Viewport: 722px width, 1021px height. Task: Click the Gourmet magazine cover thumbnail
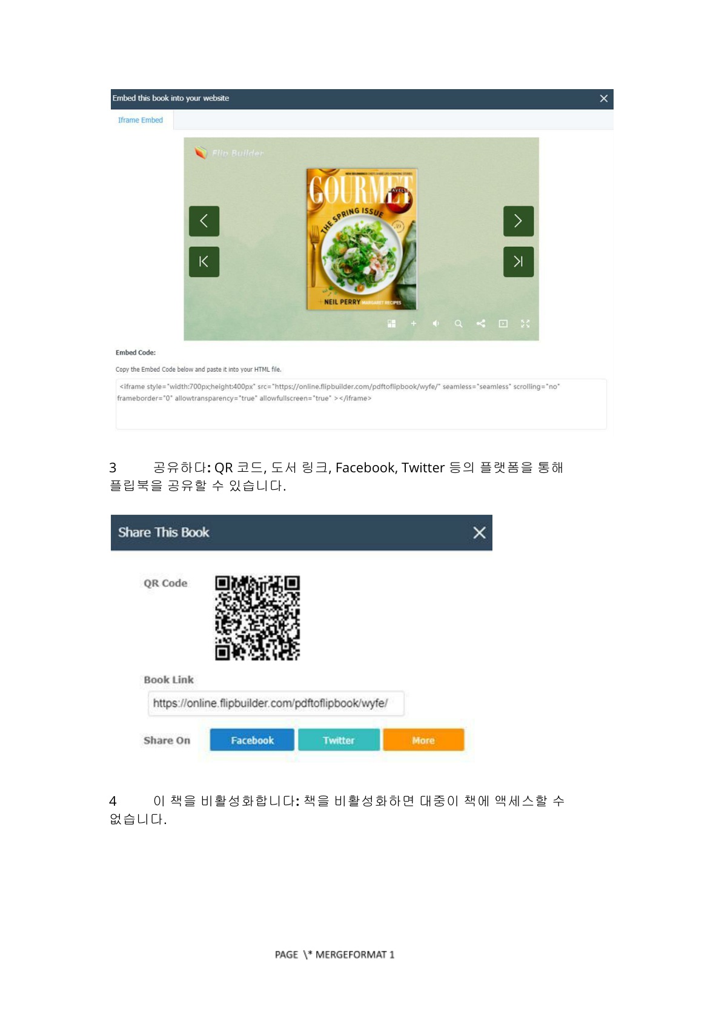362,239
